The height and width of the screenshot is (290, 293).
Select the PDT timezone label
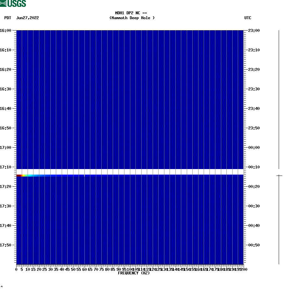tap(7, 18)
